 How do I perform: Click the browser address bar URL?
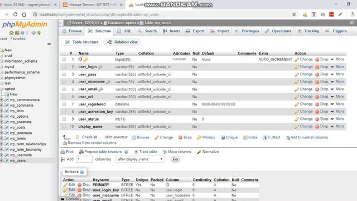[x=99, y=15]
